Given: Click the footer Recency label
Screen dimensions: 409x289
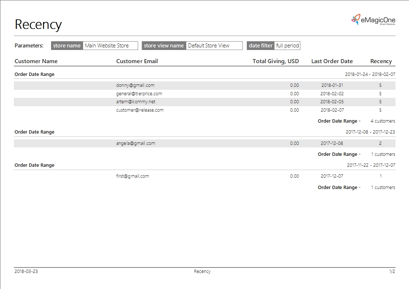Looking at the screenshot, I should coord(202,271).
